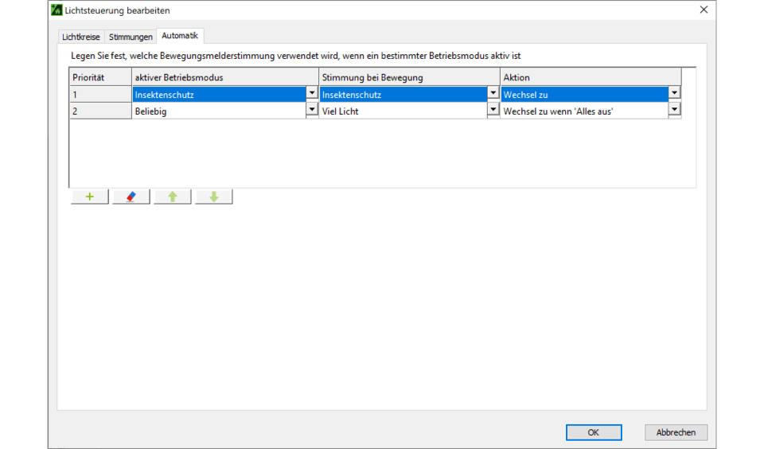Click the green plus add-row button
The image size is (764, 449).
90,197
